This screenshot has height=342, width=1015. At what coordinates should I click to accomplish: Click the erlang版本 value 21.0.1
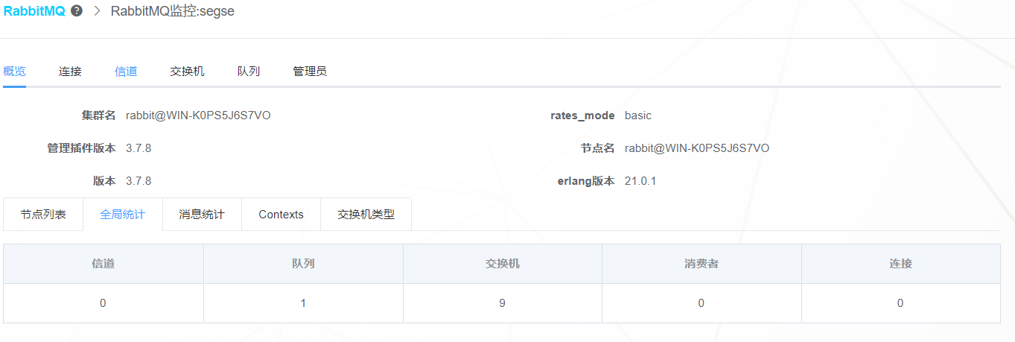640,181
